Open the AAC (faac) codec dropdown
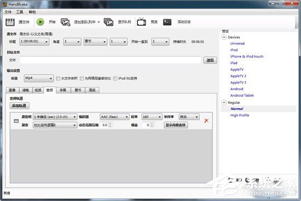Viewport: 301px width, 201px height. (x=114, y=117)
